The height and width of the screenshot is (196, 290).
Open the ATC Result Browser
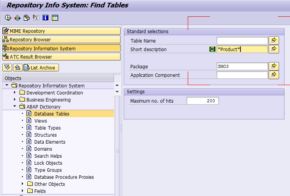(x=61, y=57)
